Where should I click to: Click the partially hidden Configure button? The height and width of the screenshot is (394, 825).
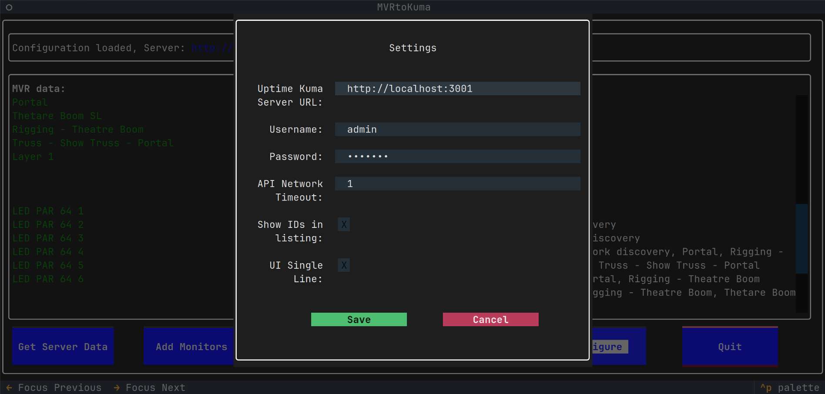(619, 346)
